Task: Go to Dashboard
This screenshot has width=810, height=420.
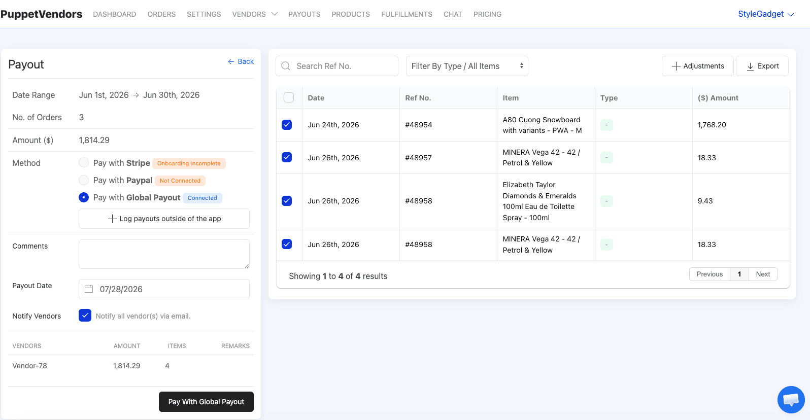Action: 115,14
